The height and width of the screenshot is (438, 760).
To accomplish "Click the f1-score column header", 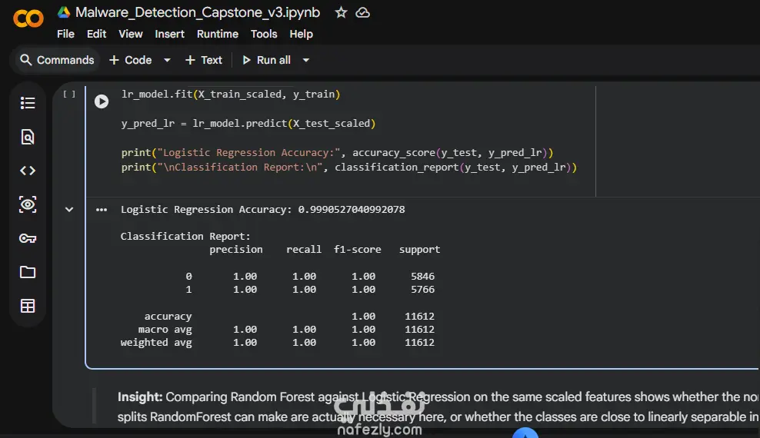I will (x=357, y=249).
